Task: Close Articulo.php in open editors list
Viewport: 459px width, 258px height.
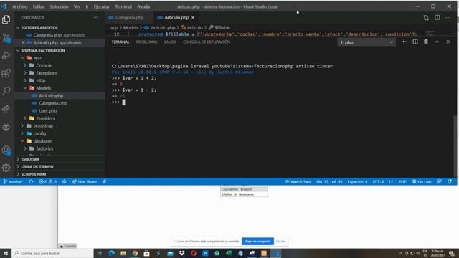Action: coord(23,42)
